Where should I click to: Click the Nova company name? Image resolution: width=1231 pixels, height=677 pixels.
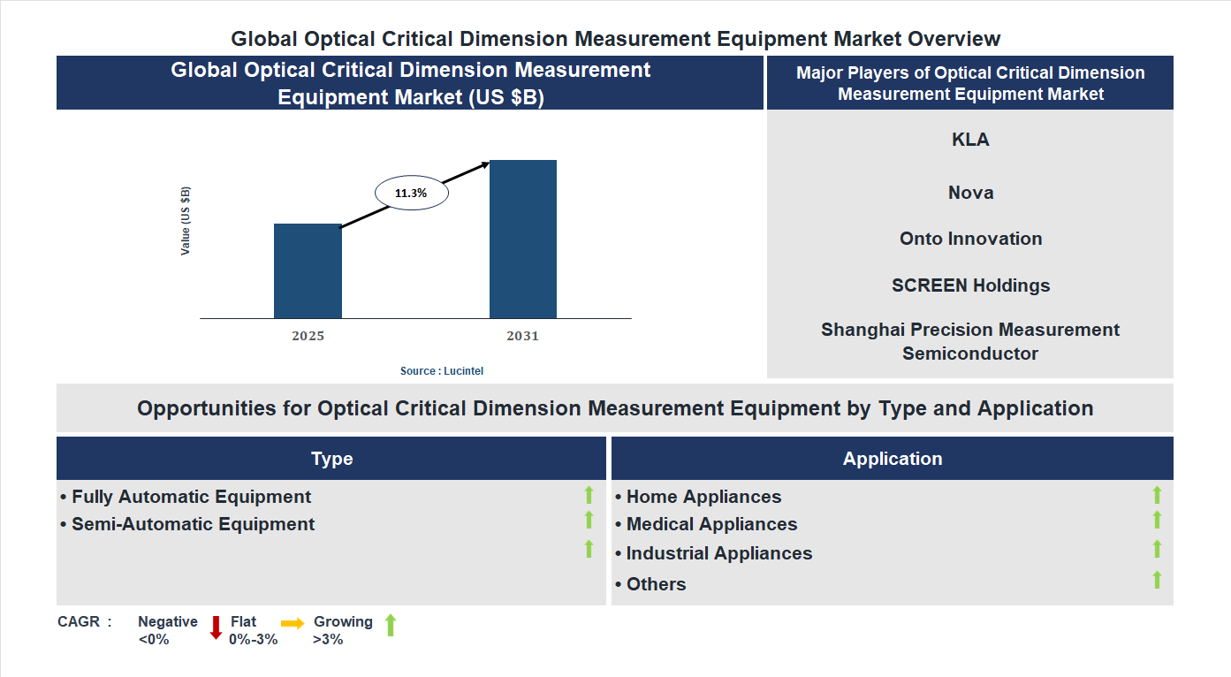coord(970,192)
